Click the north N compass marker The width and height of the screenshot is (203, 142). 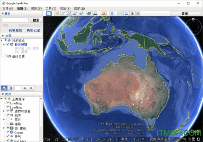[x=193, y=19]
